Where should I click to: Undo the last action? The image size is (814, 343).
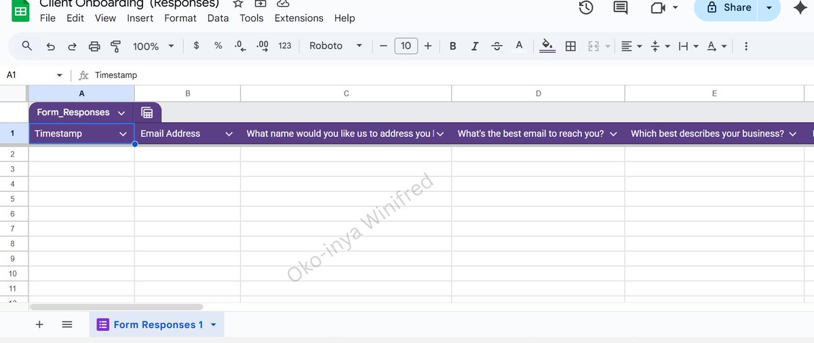click(51, 46)
